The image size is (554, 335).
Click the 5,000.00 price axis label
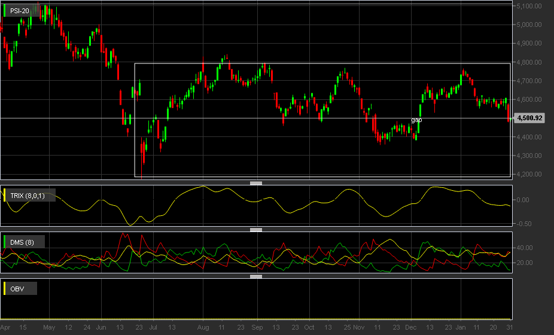(529, 25)
